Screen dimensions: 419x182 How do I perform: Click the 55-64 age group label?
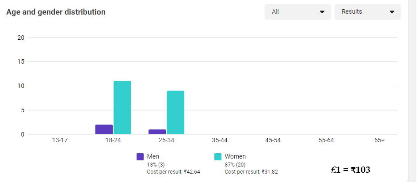pyautogui.click(x=326, y=140)
